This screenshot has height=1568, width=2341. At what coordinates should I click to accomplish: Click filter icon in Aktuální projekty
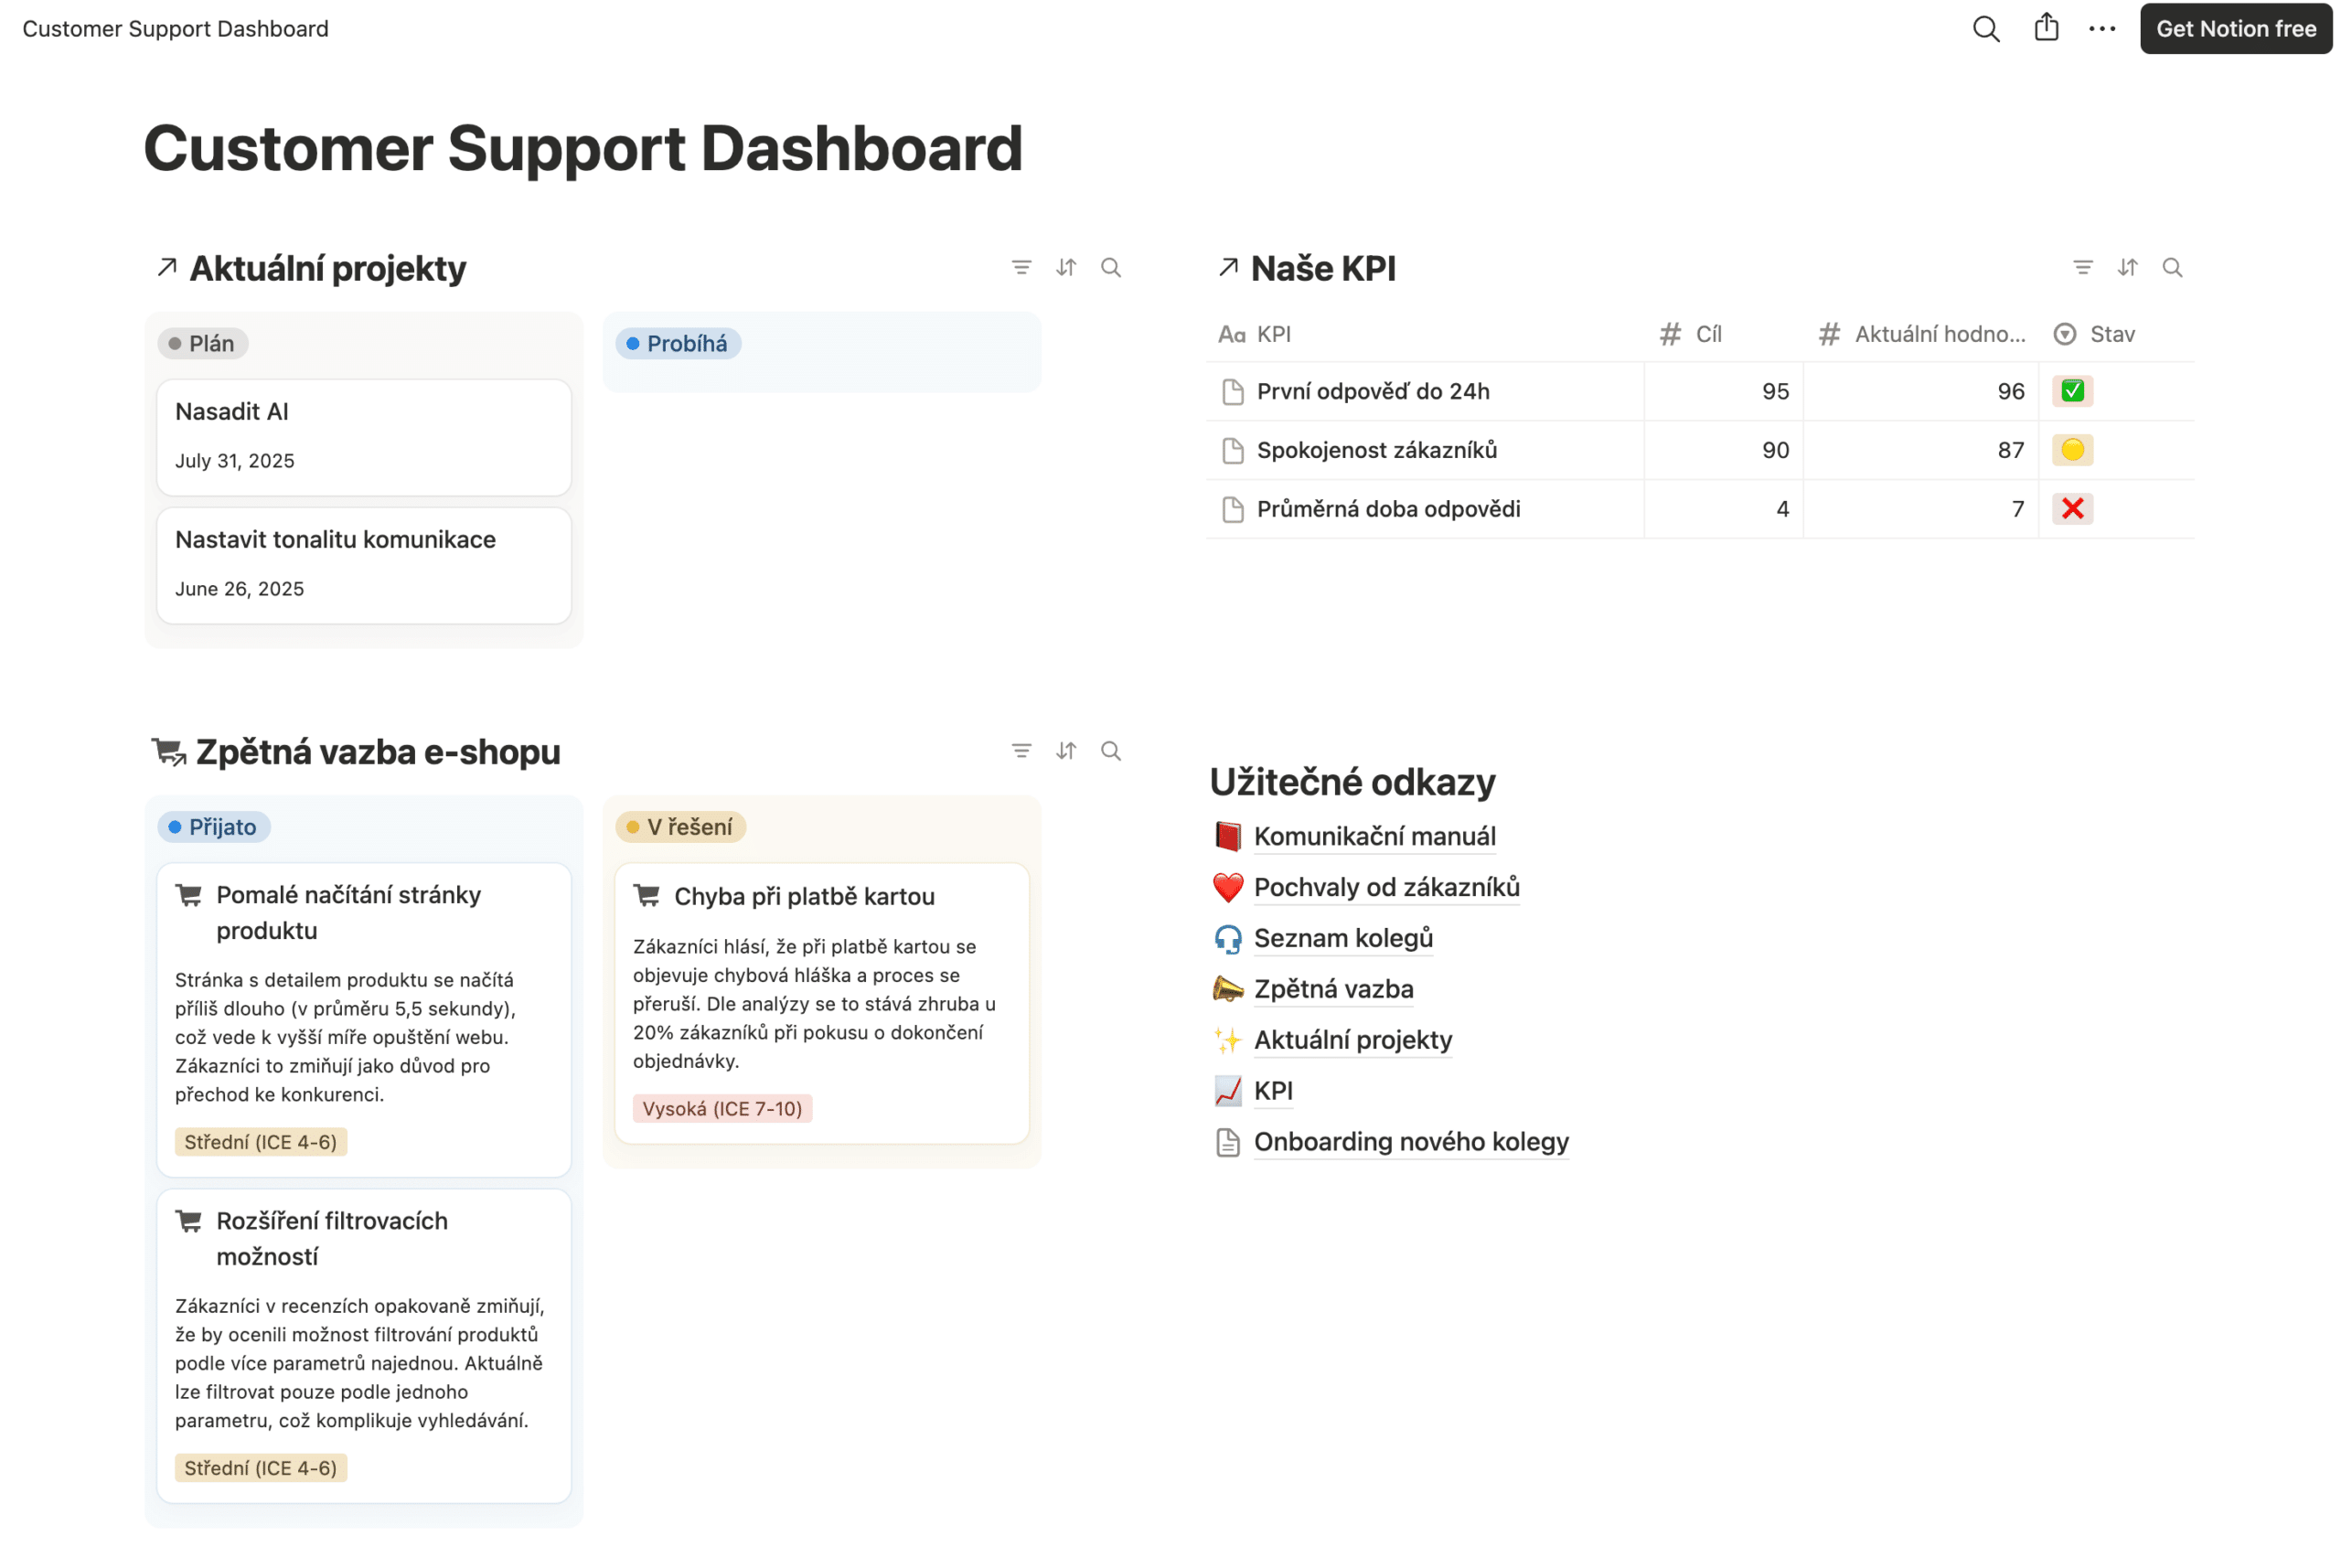(x=1021, y=268)
